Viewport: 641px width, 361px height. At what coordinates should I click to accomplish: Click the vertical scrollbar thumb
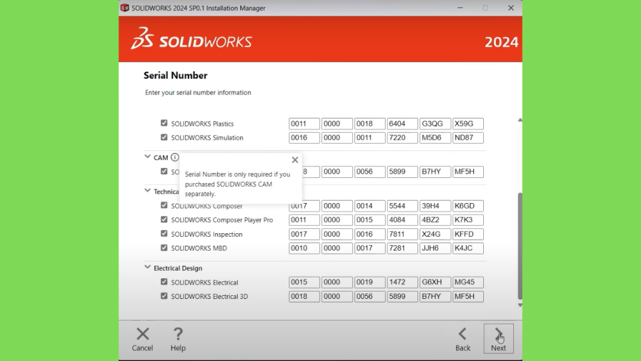[x=520, y=246]
